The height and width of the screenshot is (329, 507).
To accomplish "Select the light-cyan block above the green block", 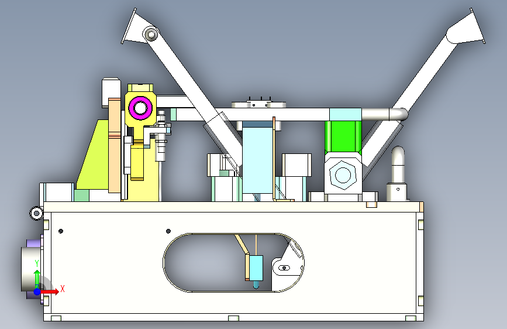I will point(346,114).
